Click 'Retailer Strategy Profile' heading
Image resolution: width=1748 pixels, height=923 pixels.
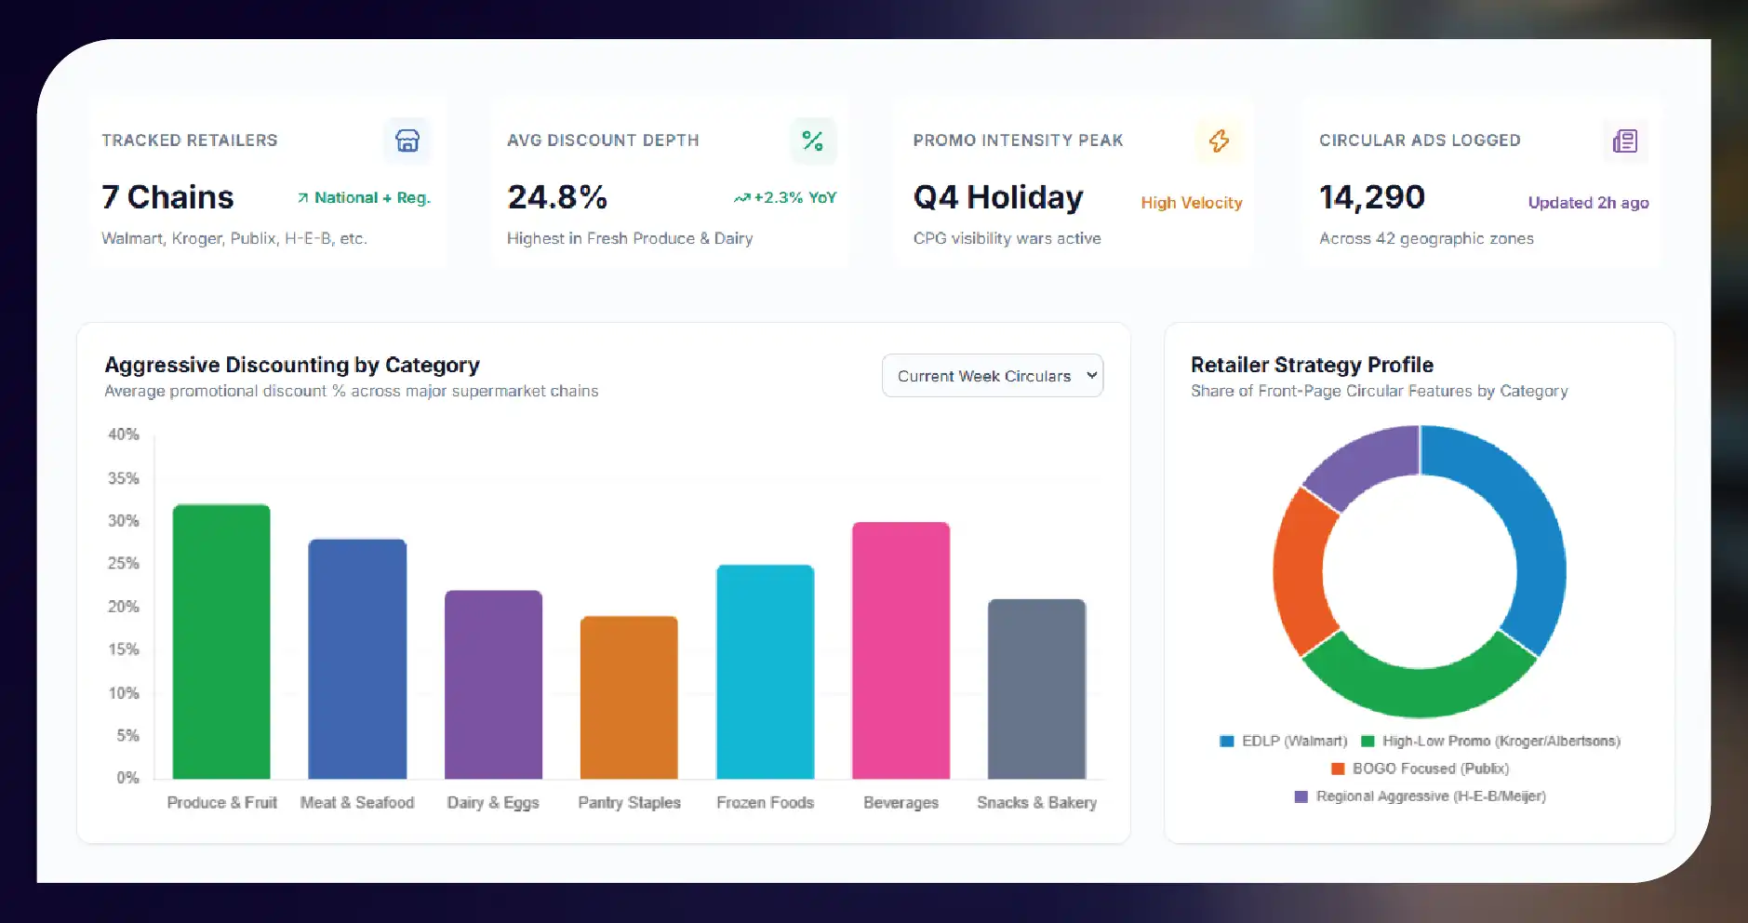click(1312, 365)
